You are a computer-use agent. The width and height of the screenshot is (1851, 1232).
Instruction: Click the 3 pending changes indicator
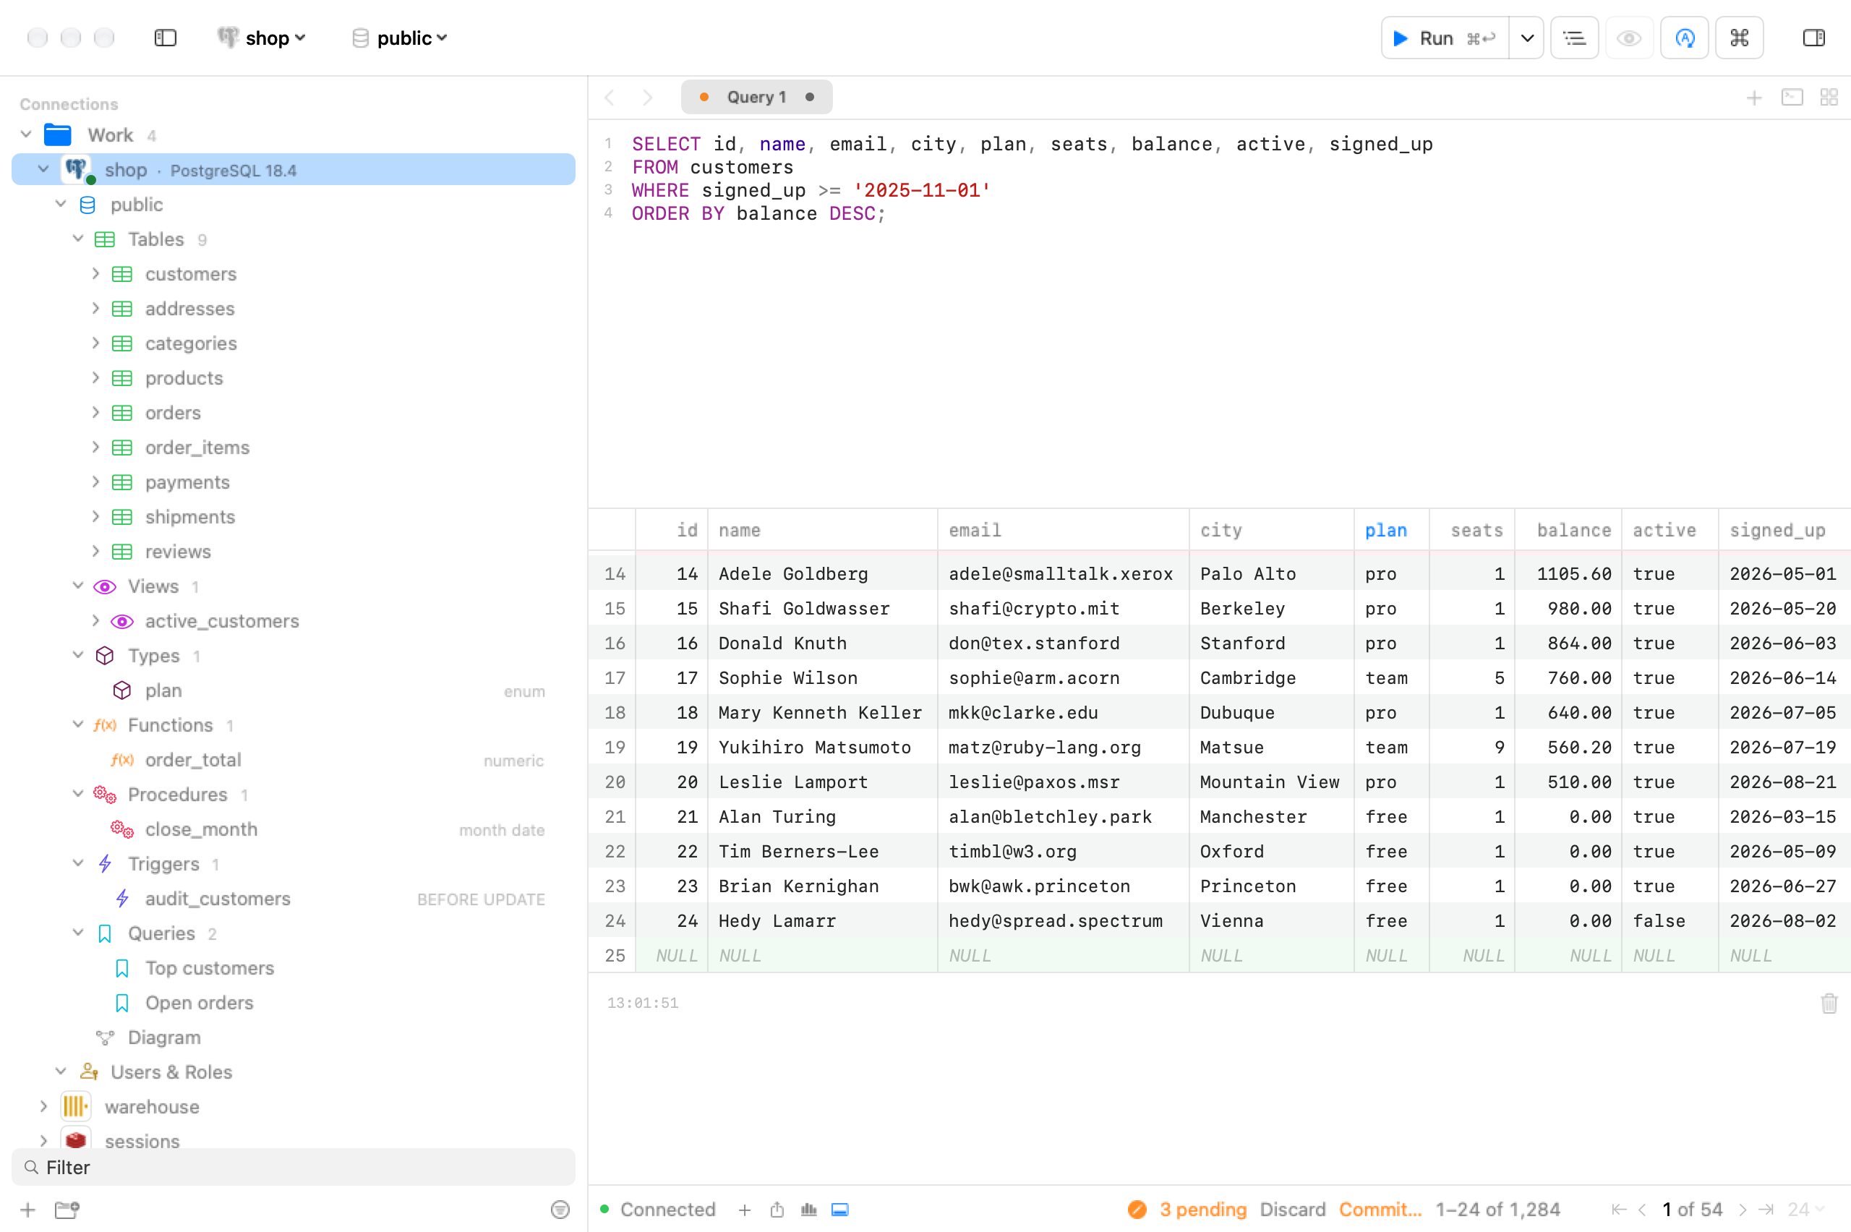[1187, 1209]
